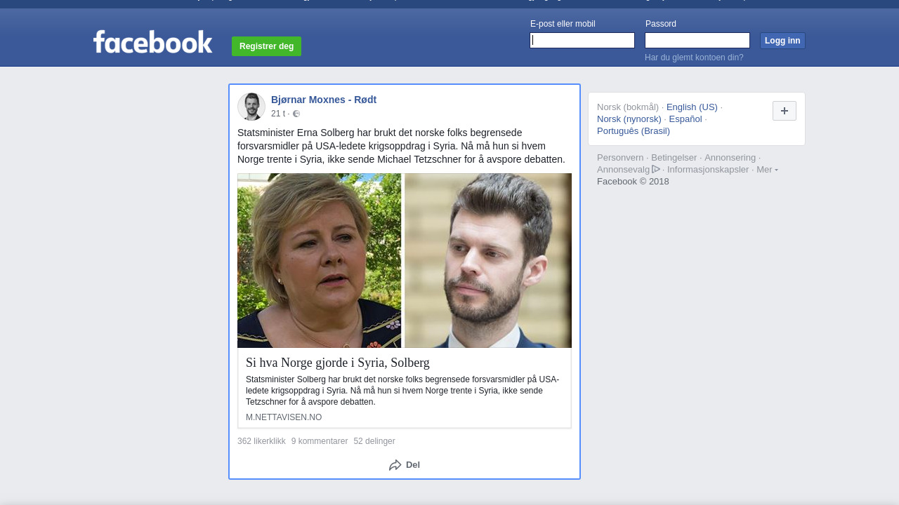Click the Facebook © 2018 text
Screen dimensions: 899x505
coord(633,181)
